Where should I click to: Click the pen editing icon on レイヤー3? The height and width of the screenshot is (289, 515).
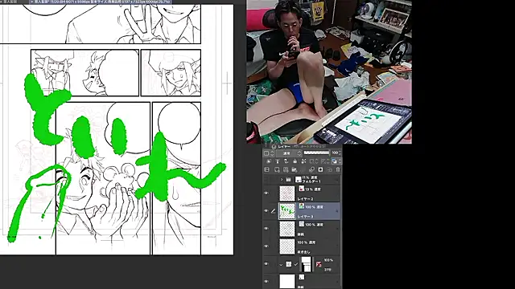[x=274, y=211]
